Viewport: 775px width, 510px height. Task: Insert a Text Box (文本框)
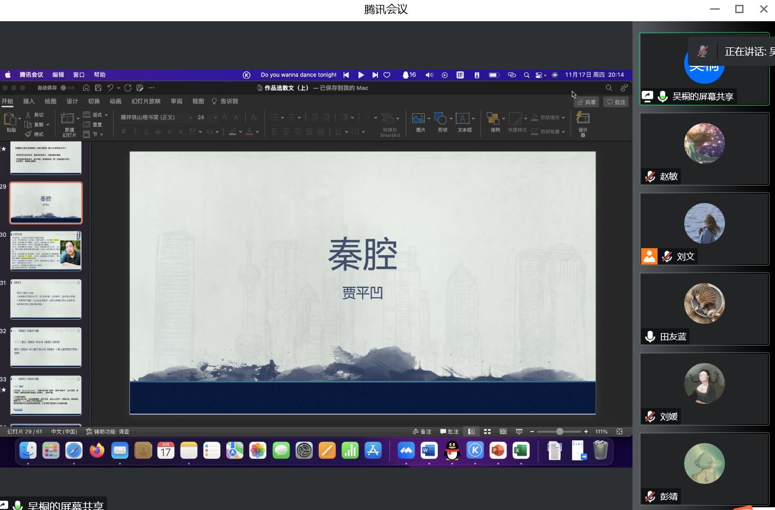[462, 119]
